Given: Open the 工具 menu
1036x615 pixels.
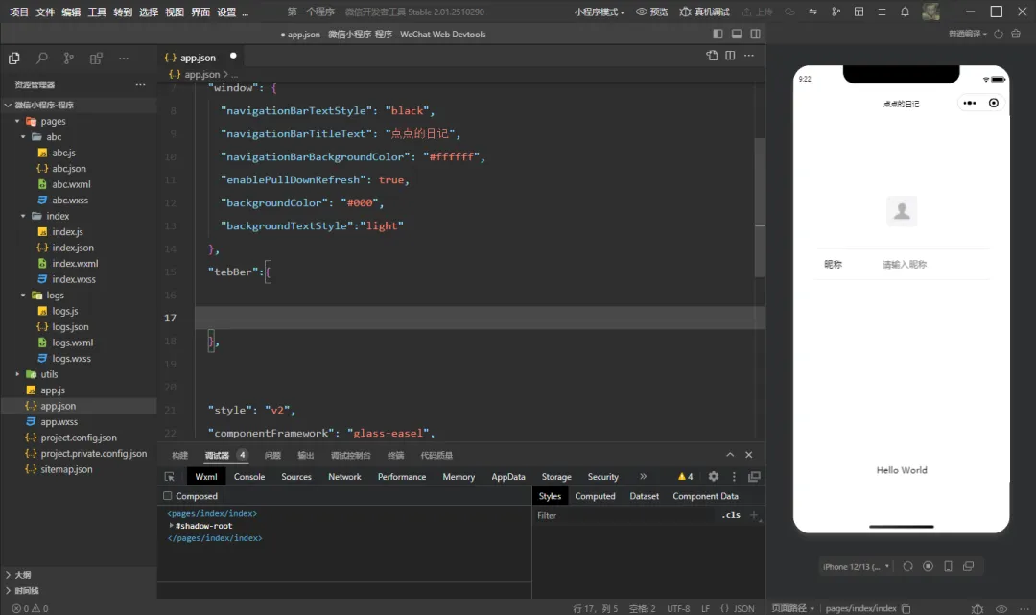Looking at the screenshot, I should click(x=97, y=12).
